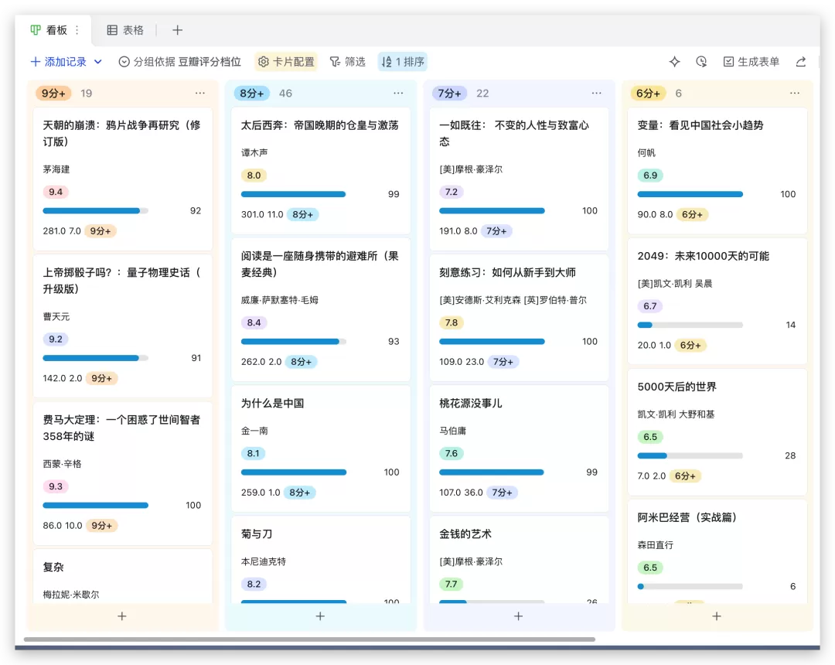835x665 pixels.
Task: Click the 8分+ column header tag
Action: (251, 93)
